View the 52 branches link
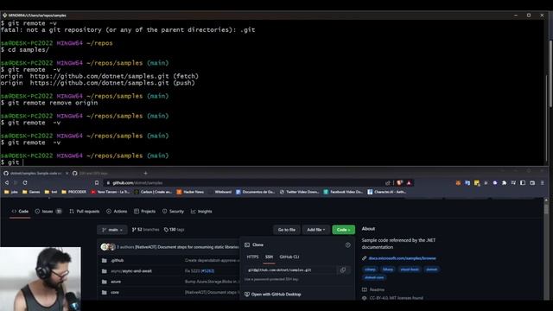The image size is (553, 311). point(145,230)
